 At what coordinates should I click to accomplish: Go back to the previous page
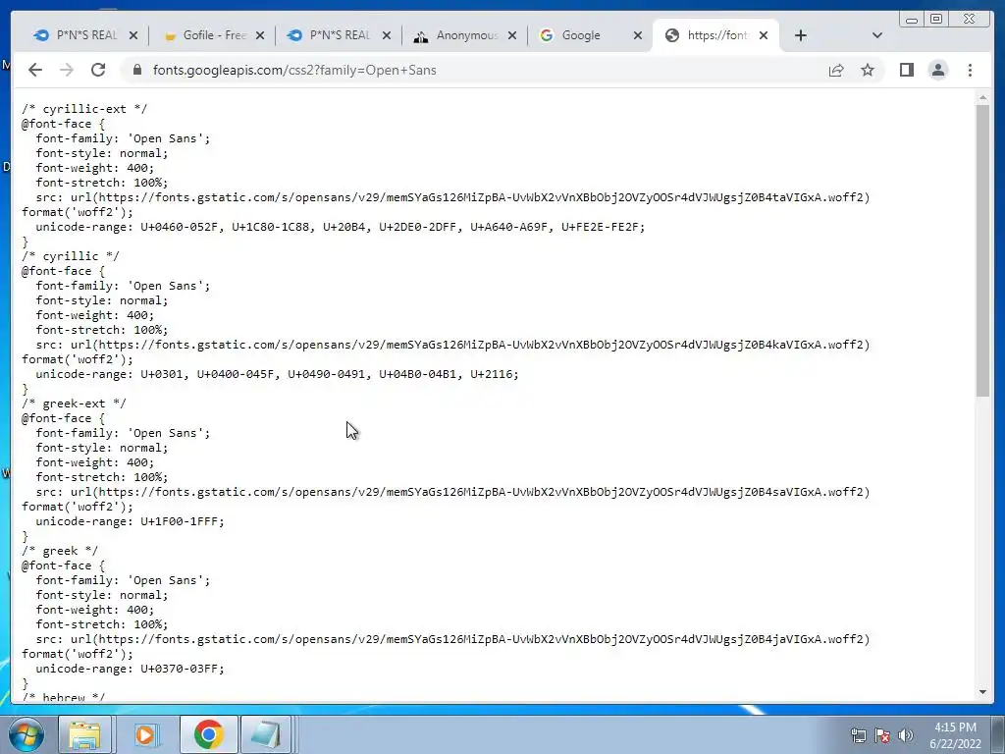pyautogui.click(x=35, y=70)
